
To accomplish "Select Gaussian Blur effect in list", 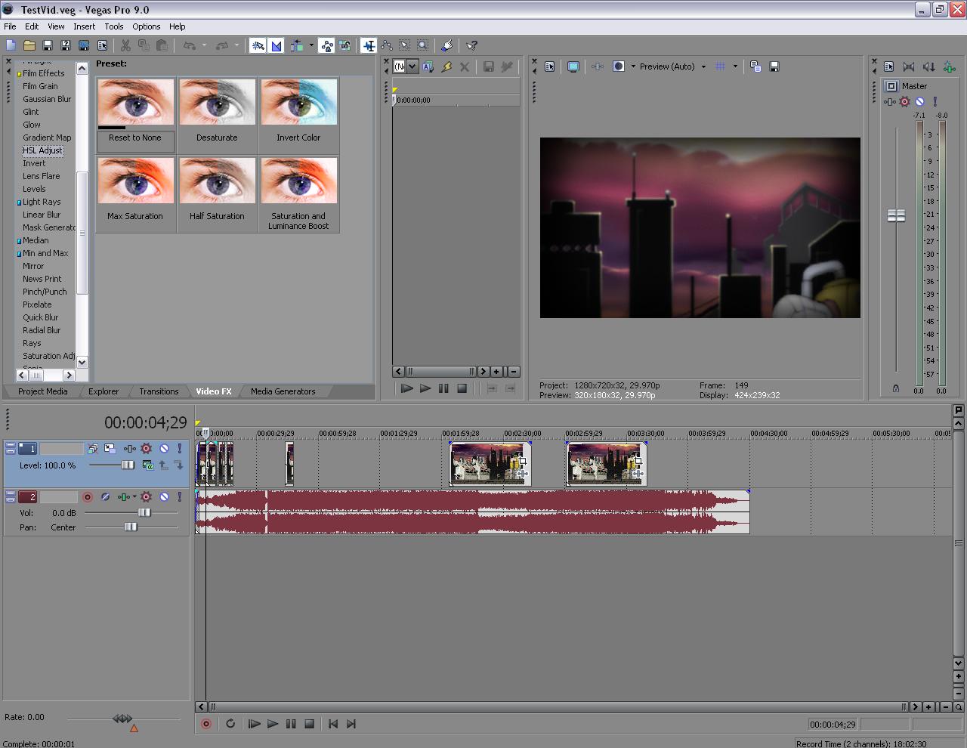I will click(x=47, y=99).
